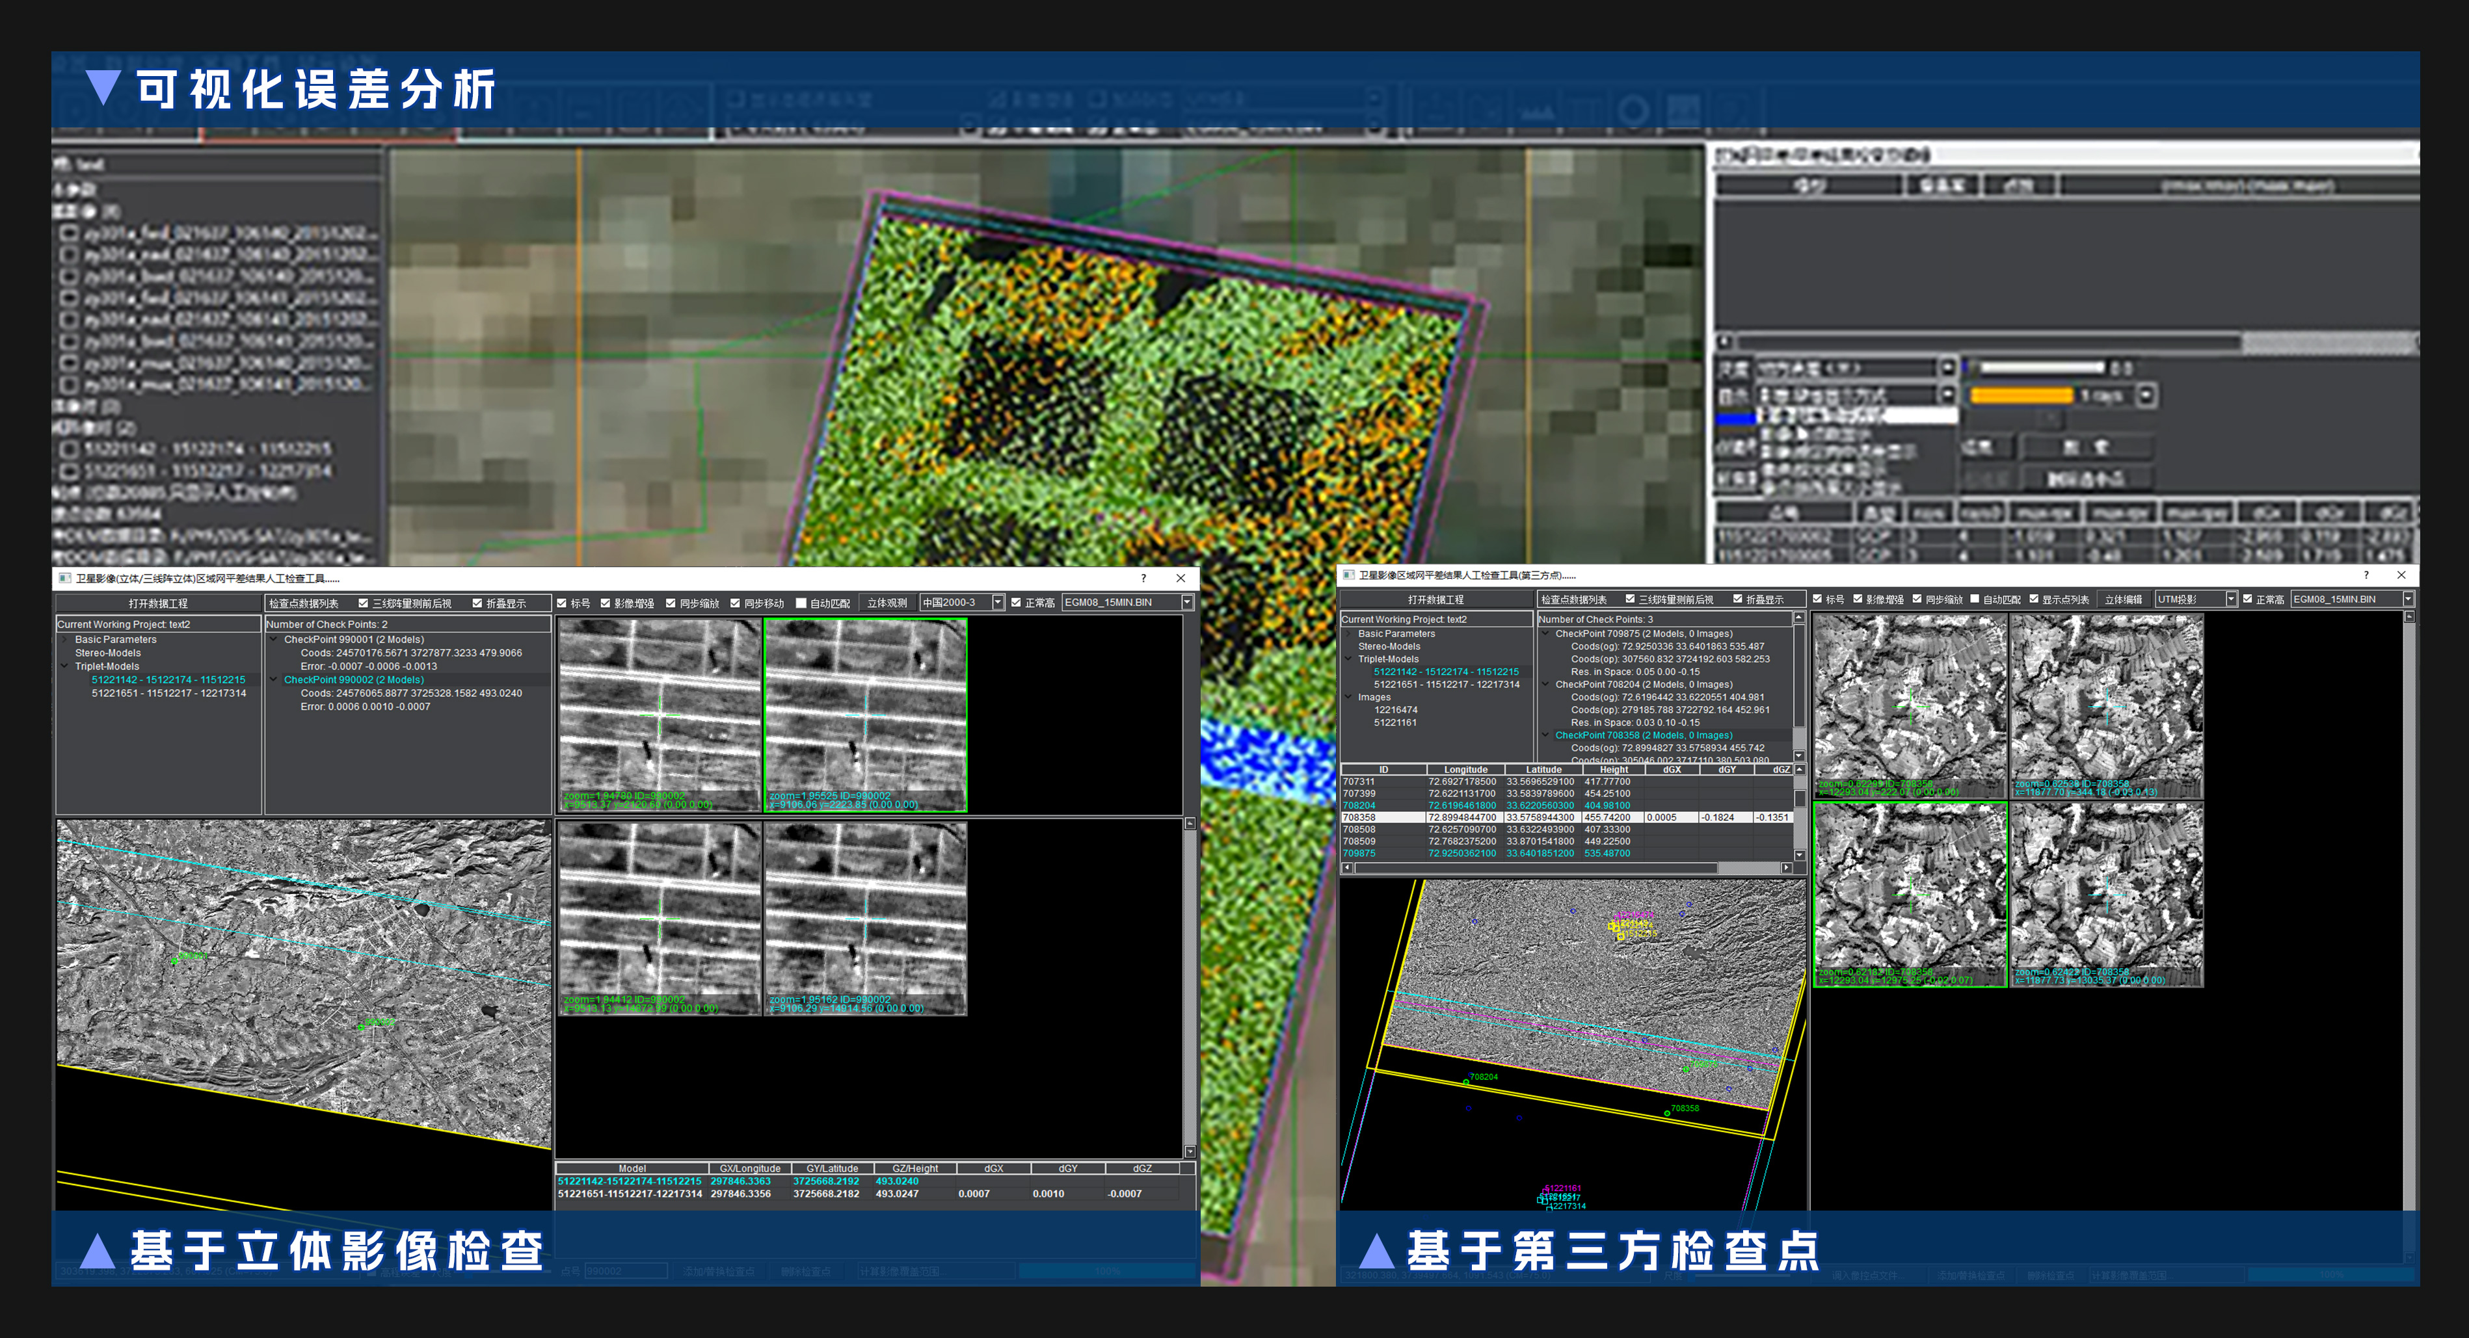Click 打开数据工程 button in stereo check window
The height and width of the screenshot is (1338, 2469).
158,603
